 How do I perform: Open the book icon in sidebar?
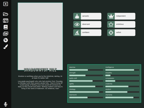(6, 27)
